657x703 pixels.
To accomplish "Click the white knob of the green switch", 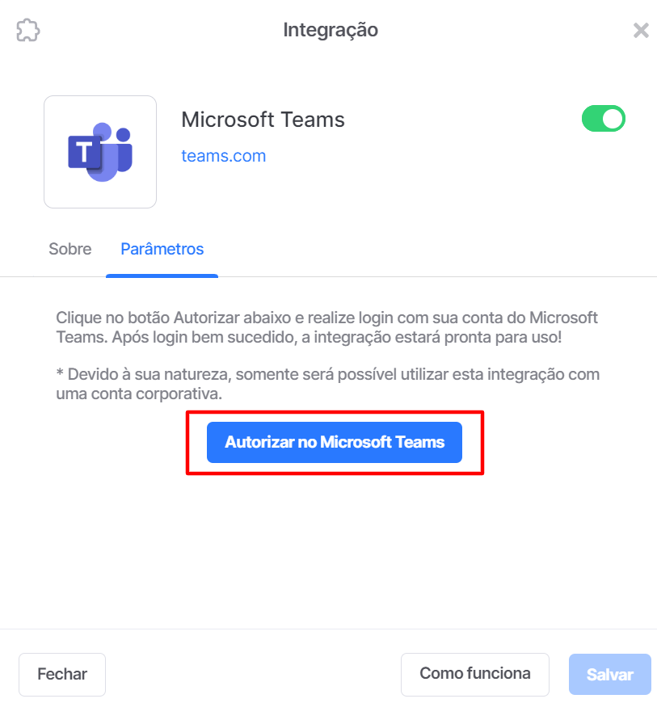I will [613, 119].
